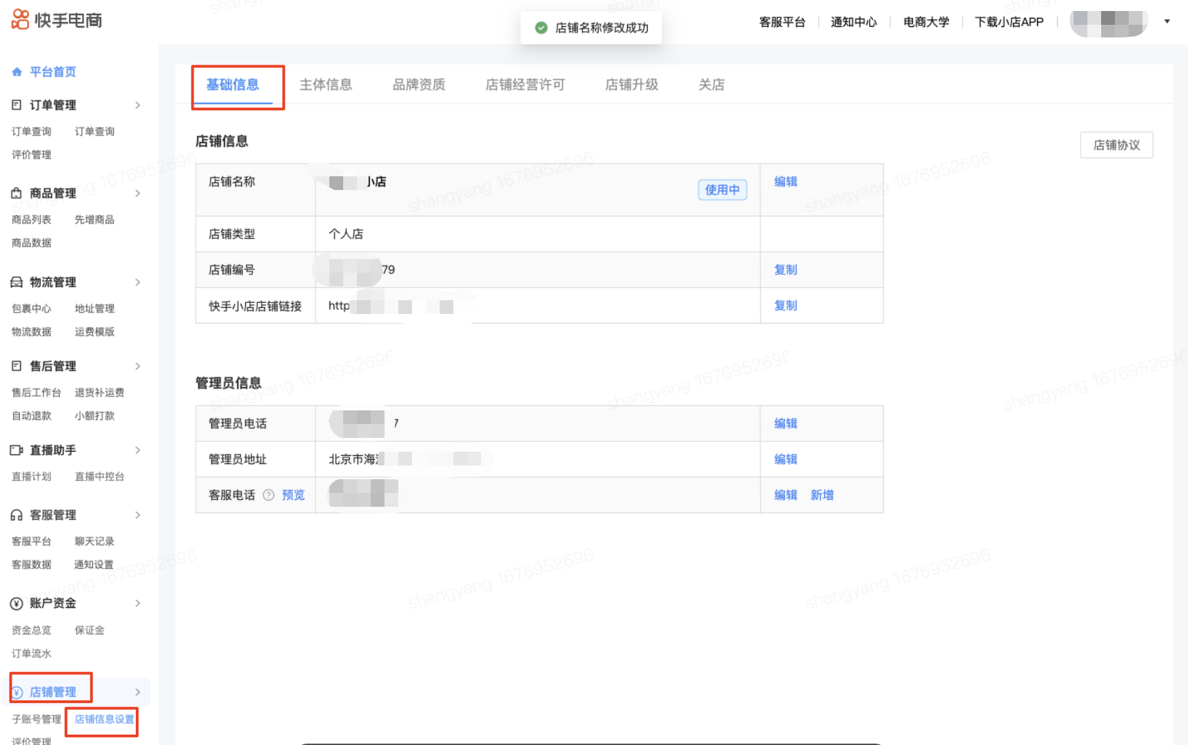Image resolution: width=1188 pixels, height=745 pixels.
Task: Click the 账户资金 yuan icon
Action: coord(17,604)
